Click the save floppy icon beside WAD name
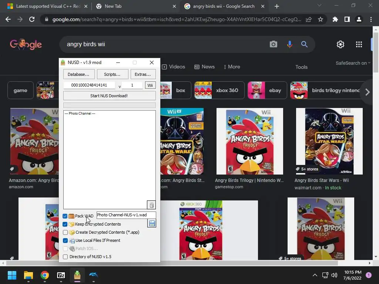 152,223
